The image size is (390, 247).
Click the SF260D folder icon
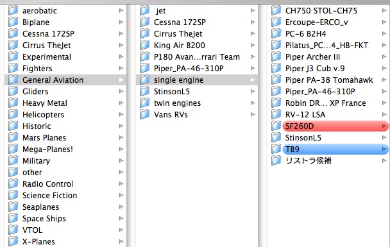coord(276,126)
